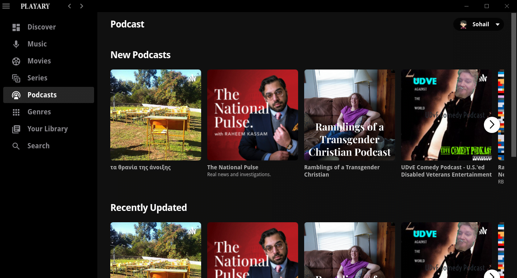Screen dimensions: 517x278
Task: Open the Music section from the sidebar
Action: [16, 44]
